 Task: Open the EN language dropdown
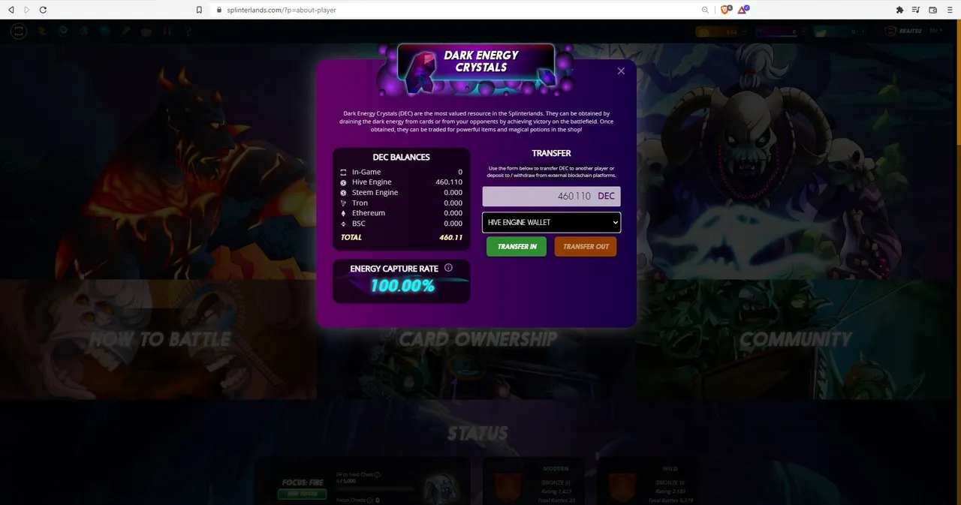point(936,32)
